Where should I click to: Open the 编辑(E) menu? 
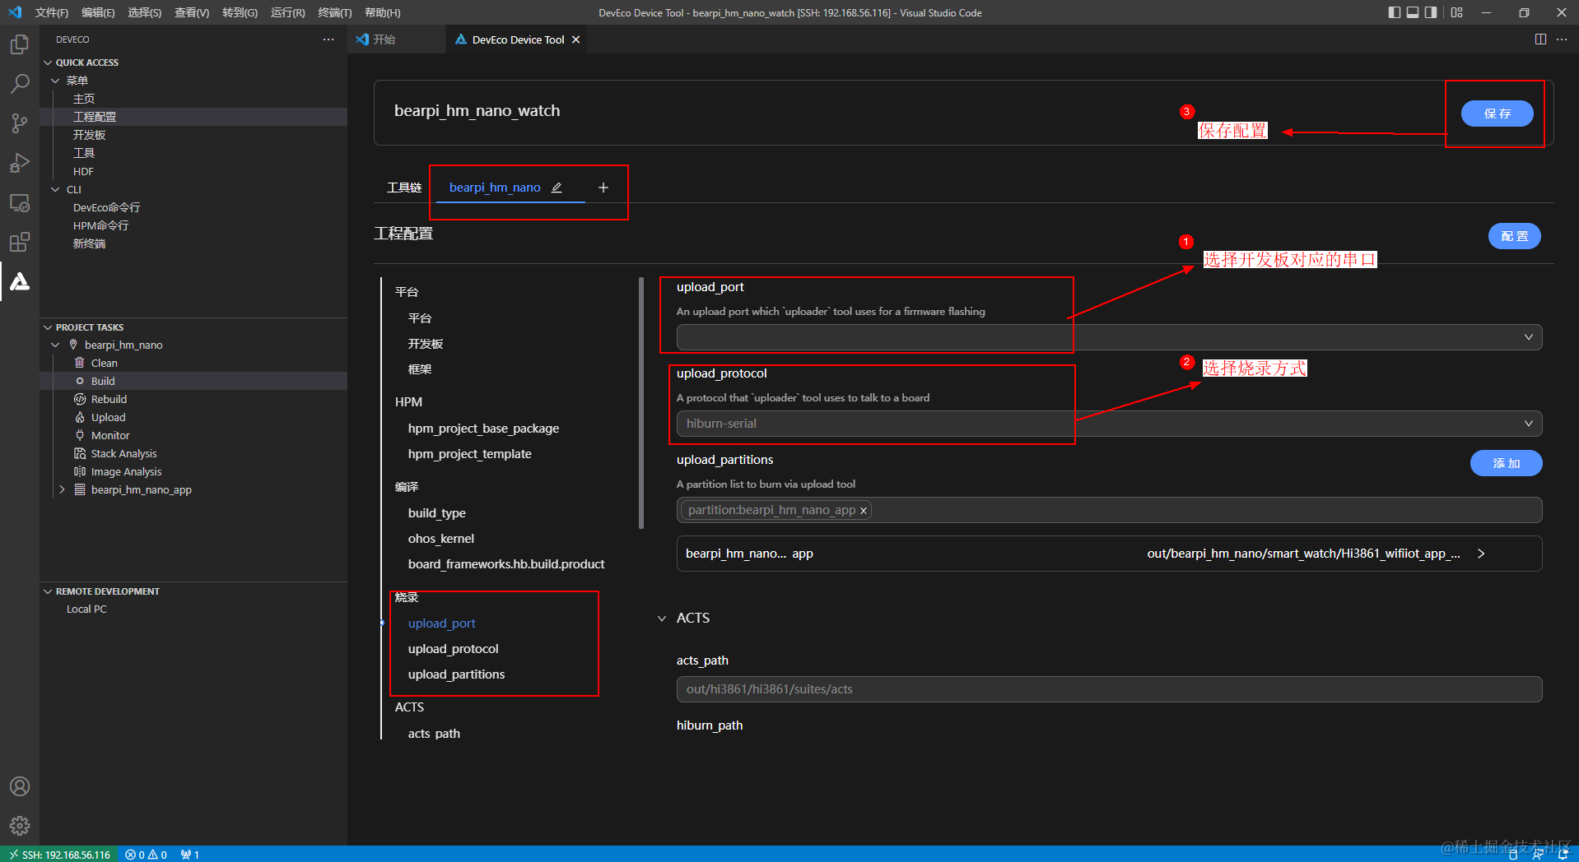tap(98, 12)
